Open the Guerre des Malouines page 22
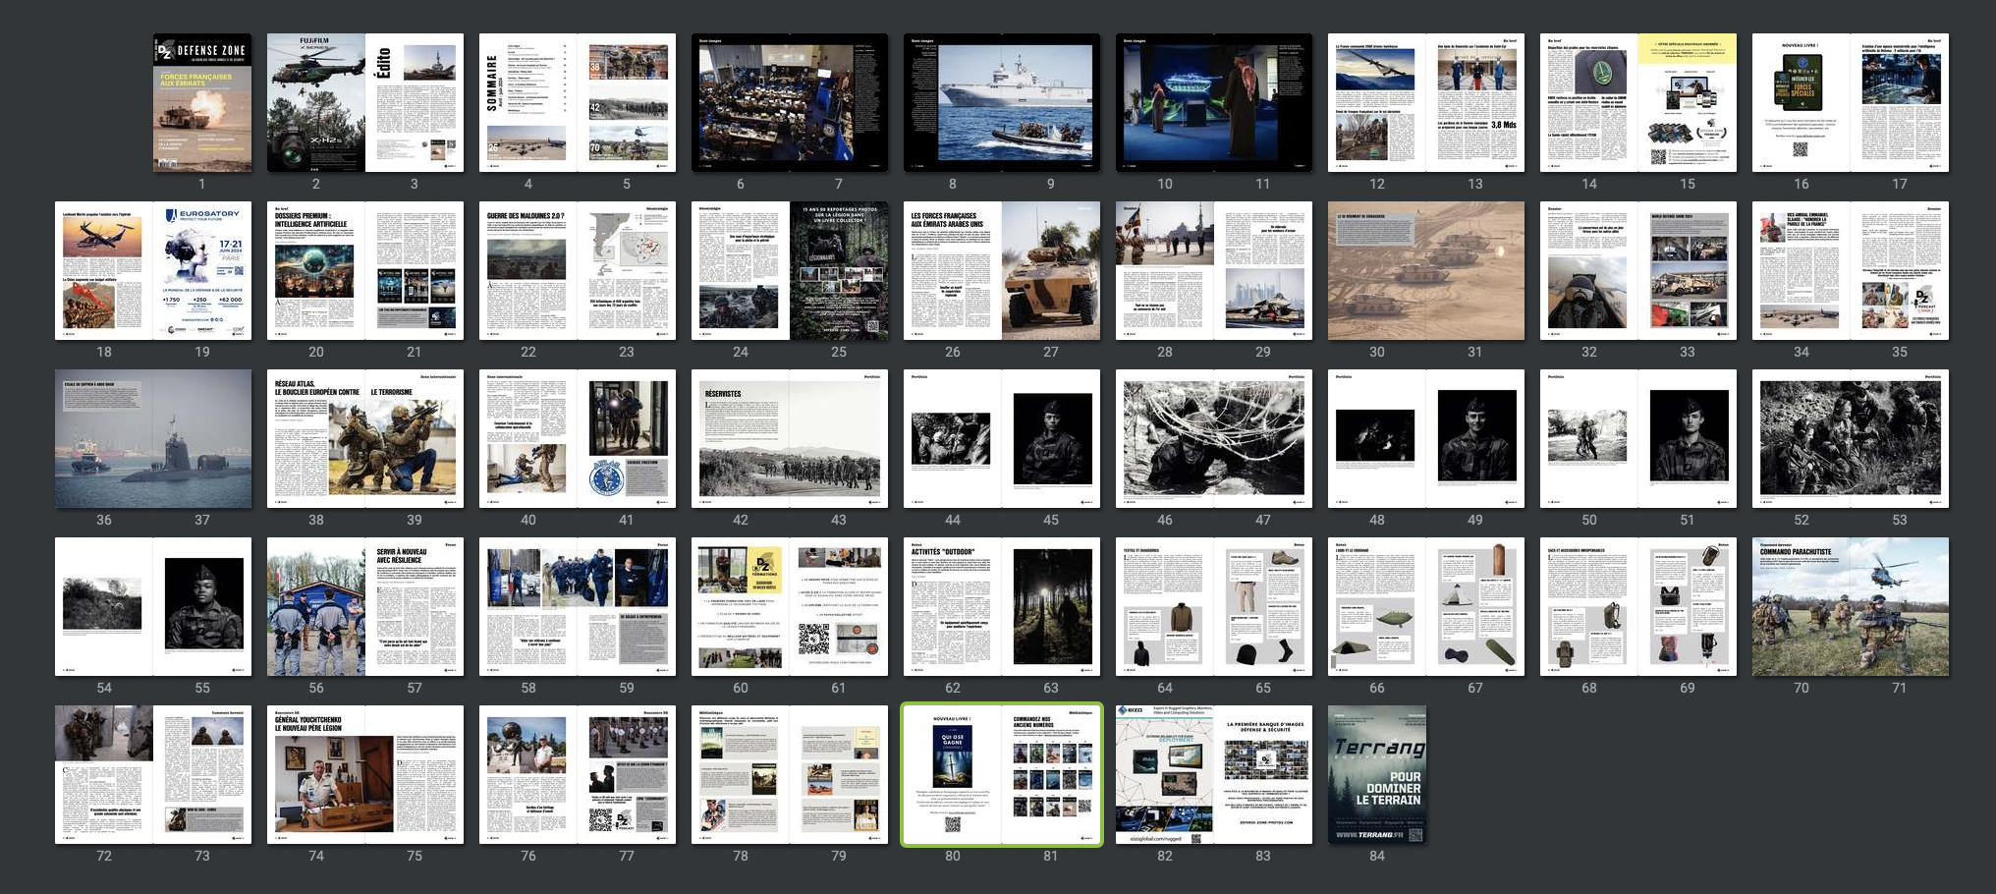The width and height of the screenshot is (1996, 894). coord(528,271)
